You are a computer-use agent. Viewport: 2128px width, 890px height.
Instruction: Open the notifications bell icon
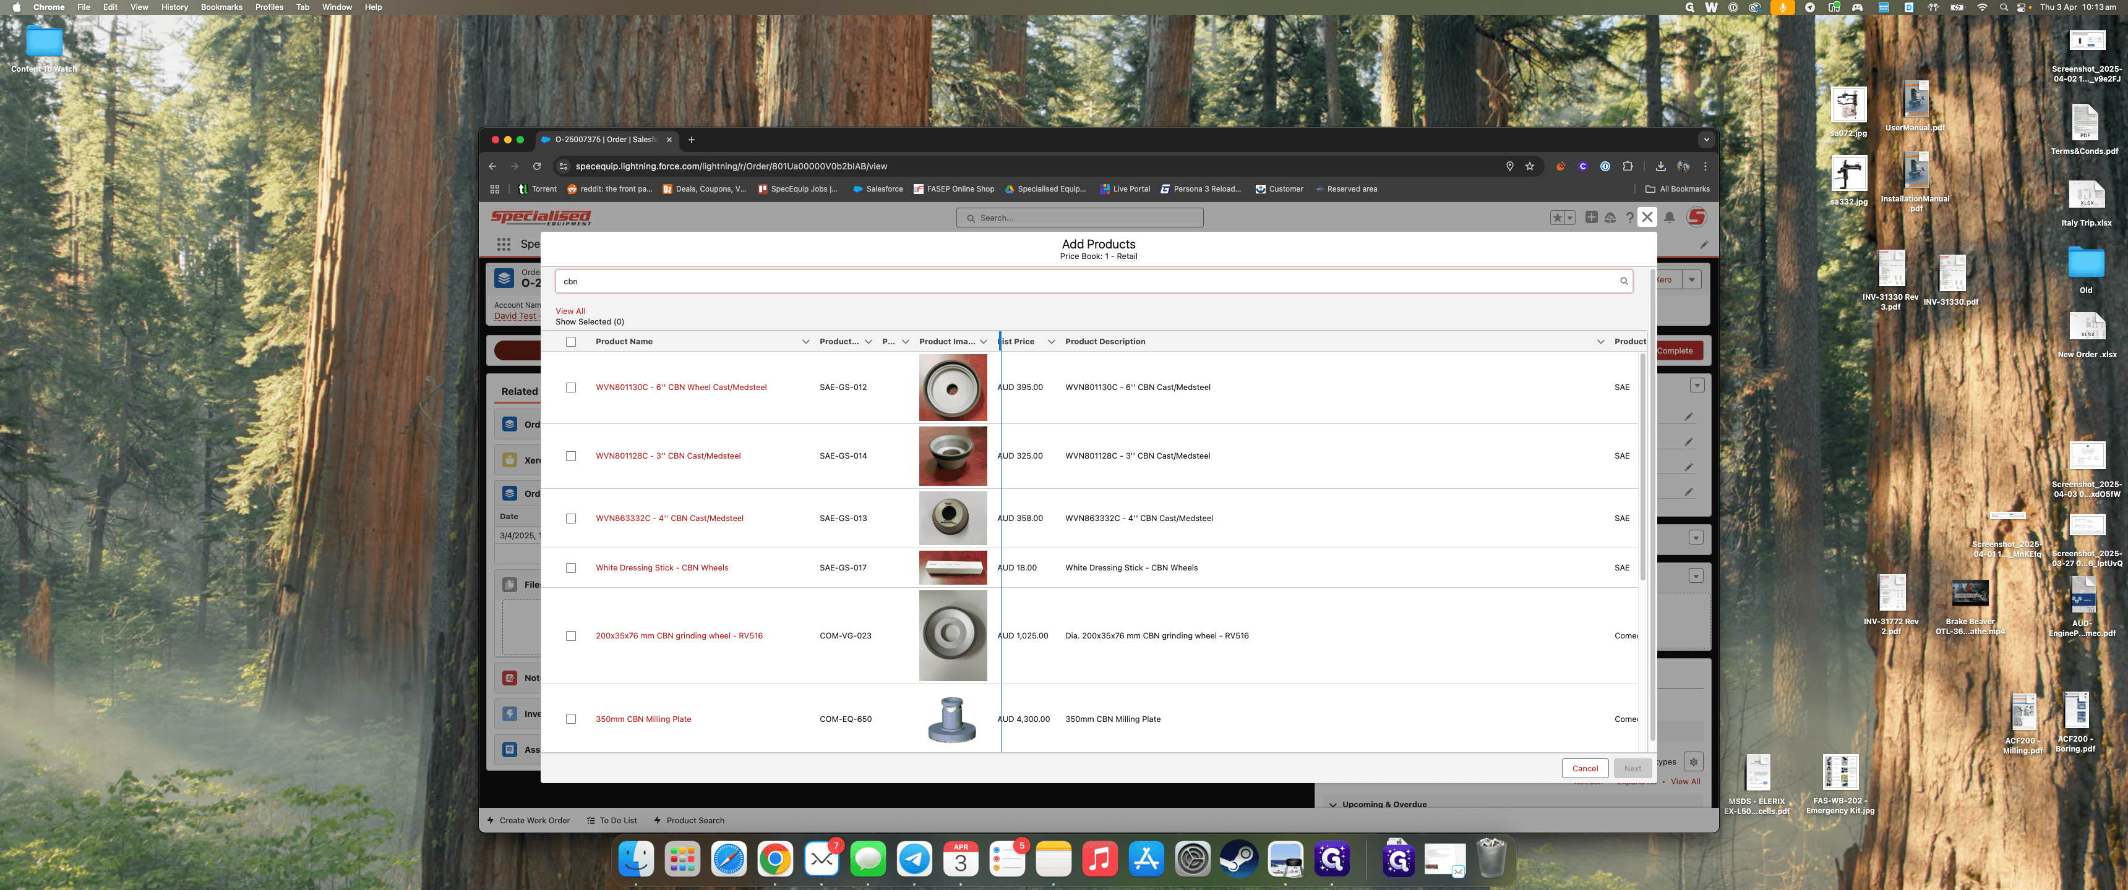pos(1670,218)
